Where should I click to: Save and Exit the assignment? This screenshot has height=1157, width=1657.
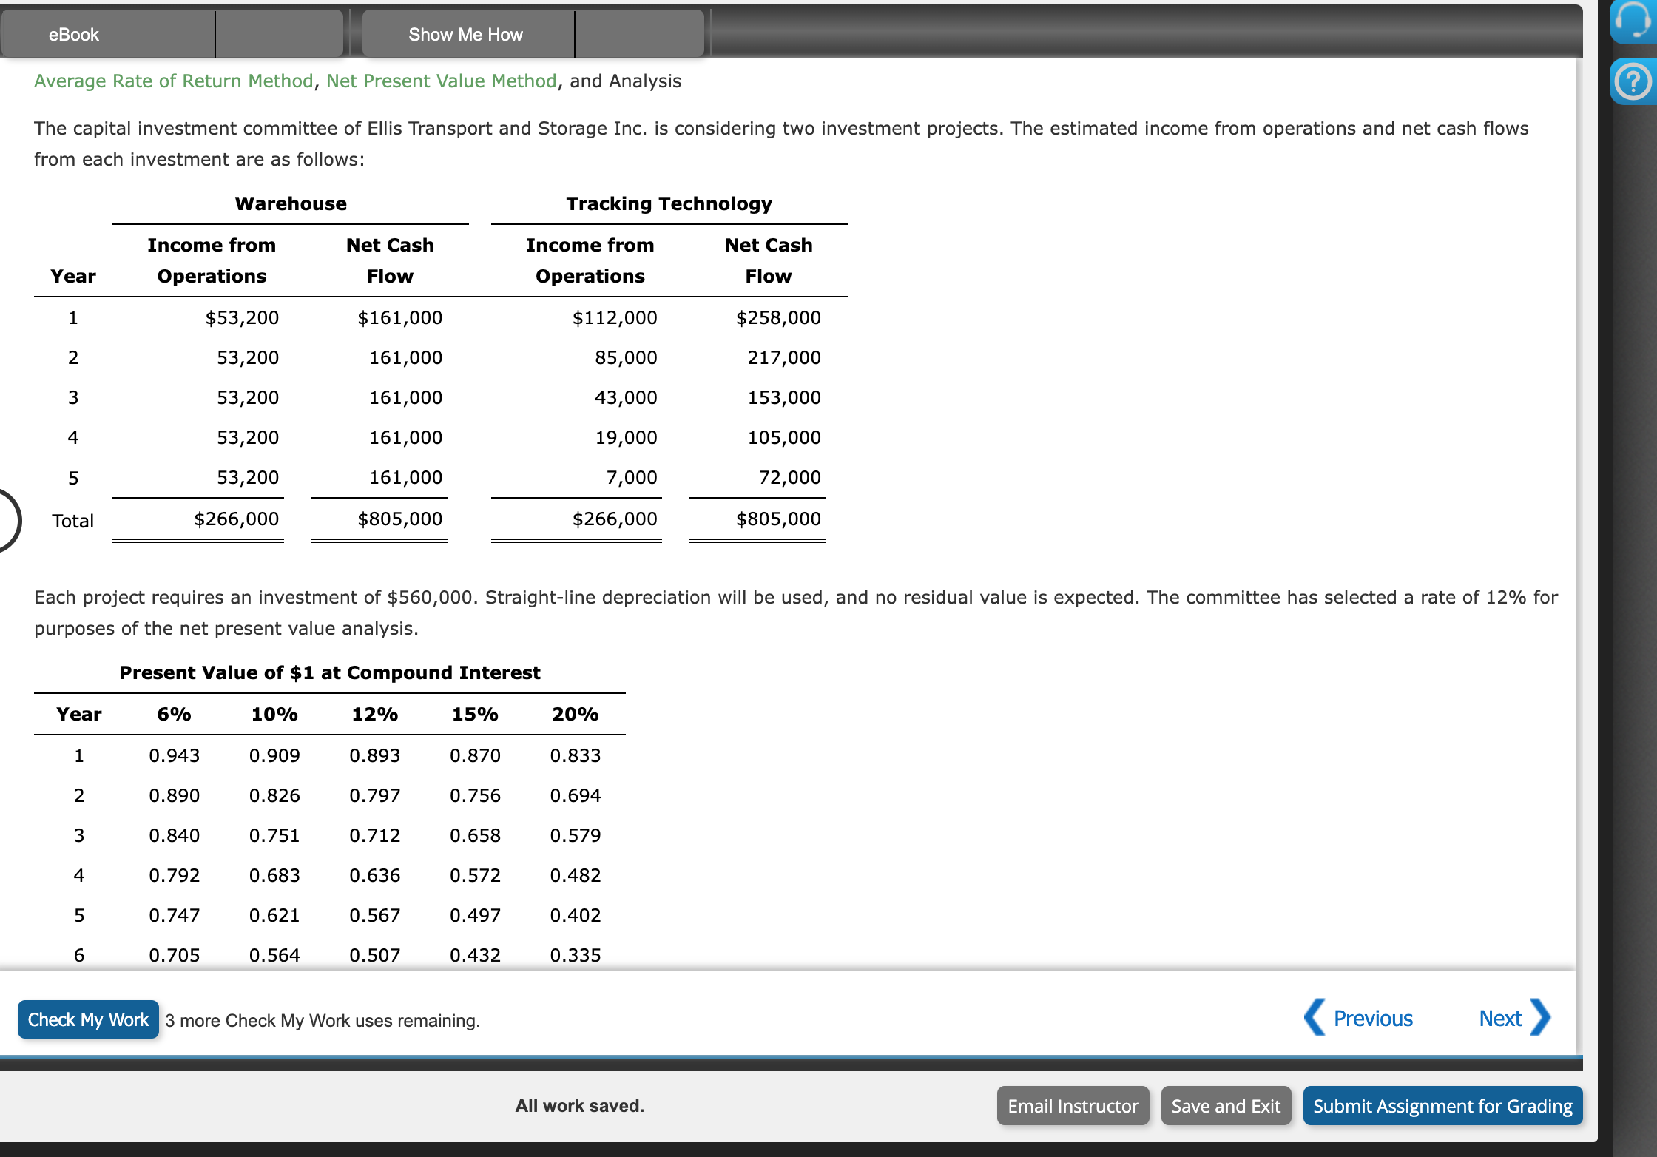pyautogui.click(x=1225, y=1106)
